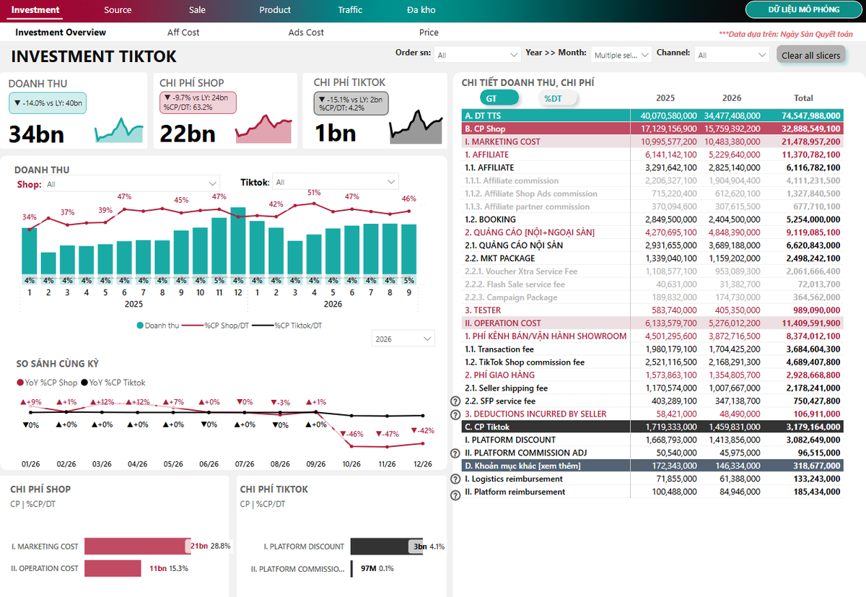The height and width of the screenshot is (597, 866).
Task: Select row 2.1. QUẢNG CÁO NỘI SÀN
Action: [x=652, y=245]
